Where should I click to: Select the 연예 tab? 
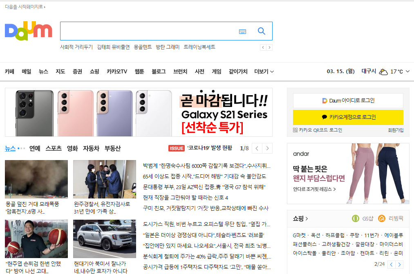click(35, 149)
